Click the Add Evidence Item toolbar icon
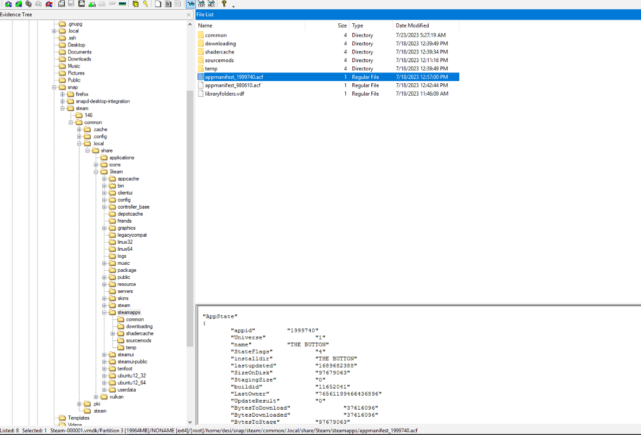Screen dimensions: 641x435 click(8, 4)
